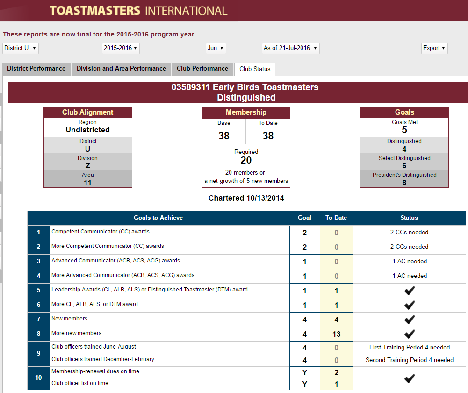Click the Region value Undistricted
The image size is (468, 393).
tap(88, 130)
